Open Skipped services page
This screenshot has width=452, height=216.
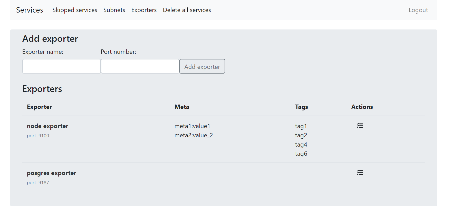click(75, 10)
